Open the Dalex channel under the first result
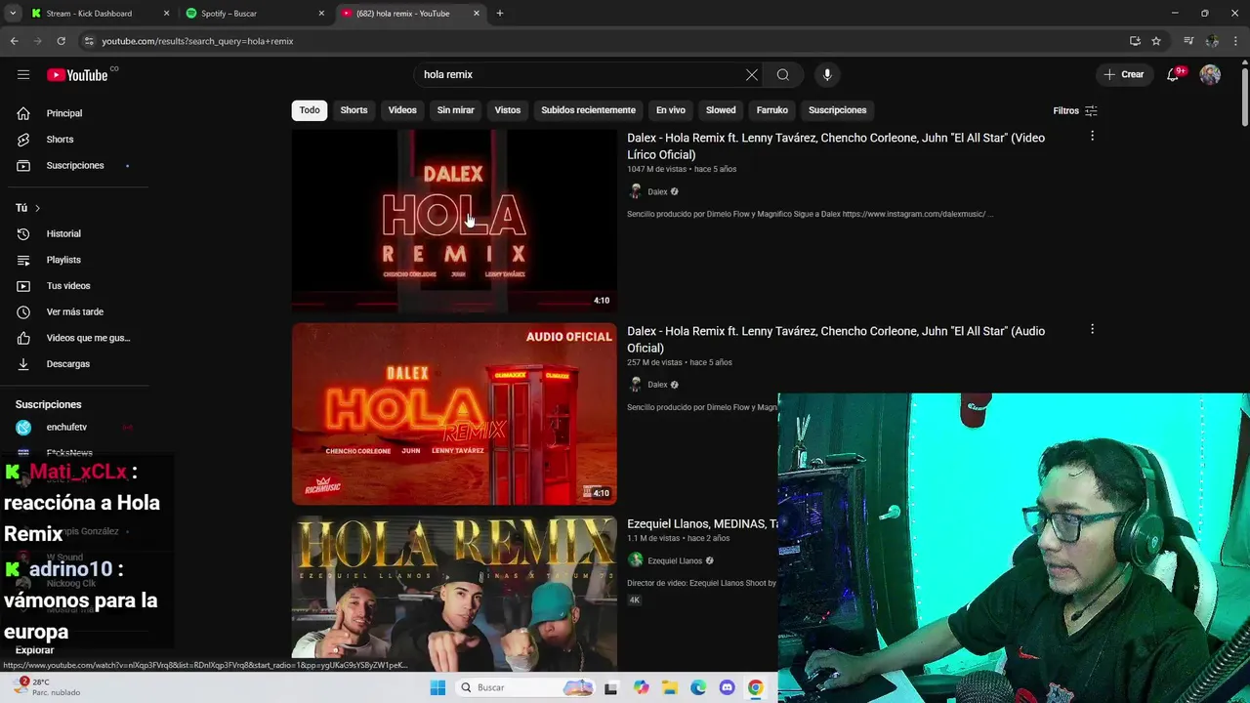 (x=657, y=191)
